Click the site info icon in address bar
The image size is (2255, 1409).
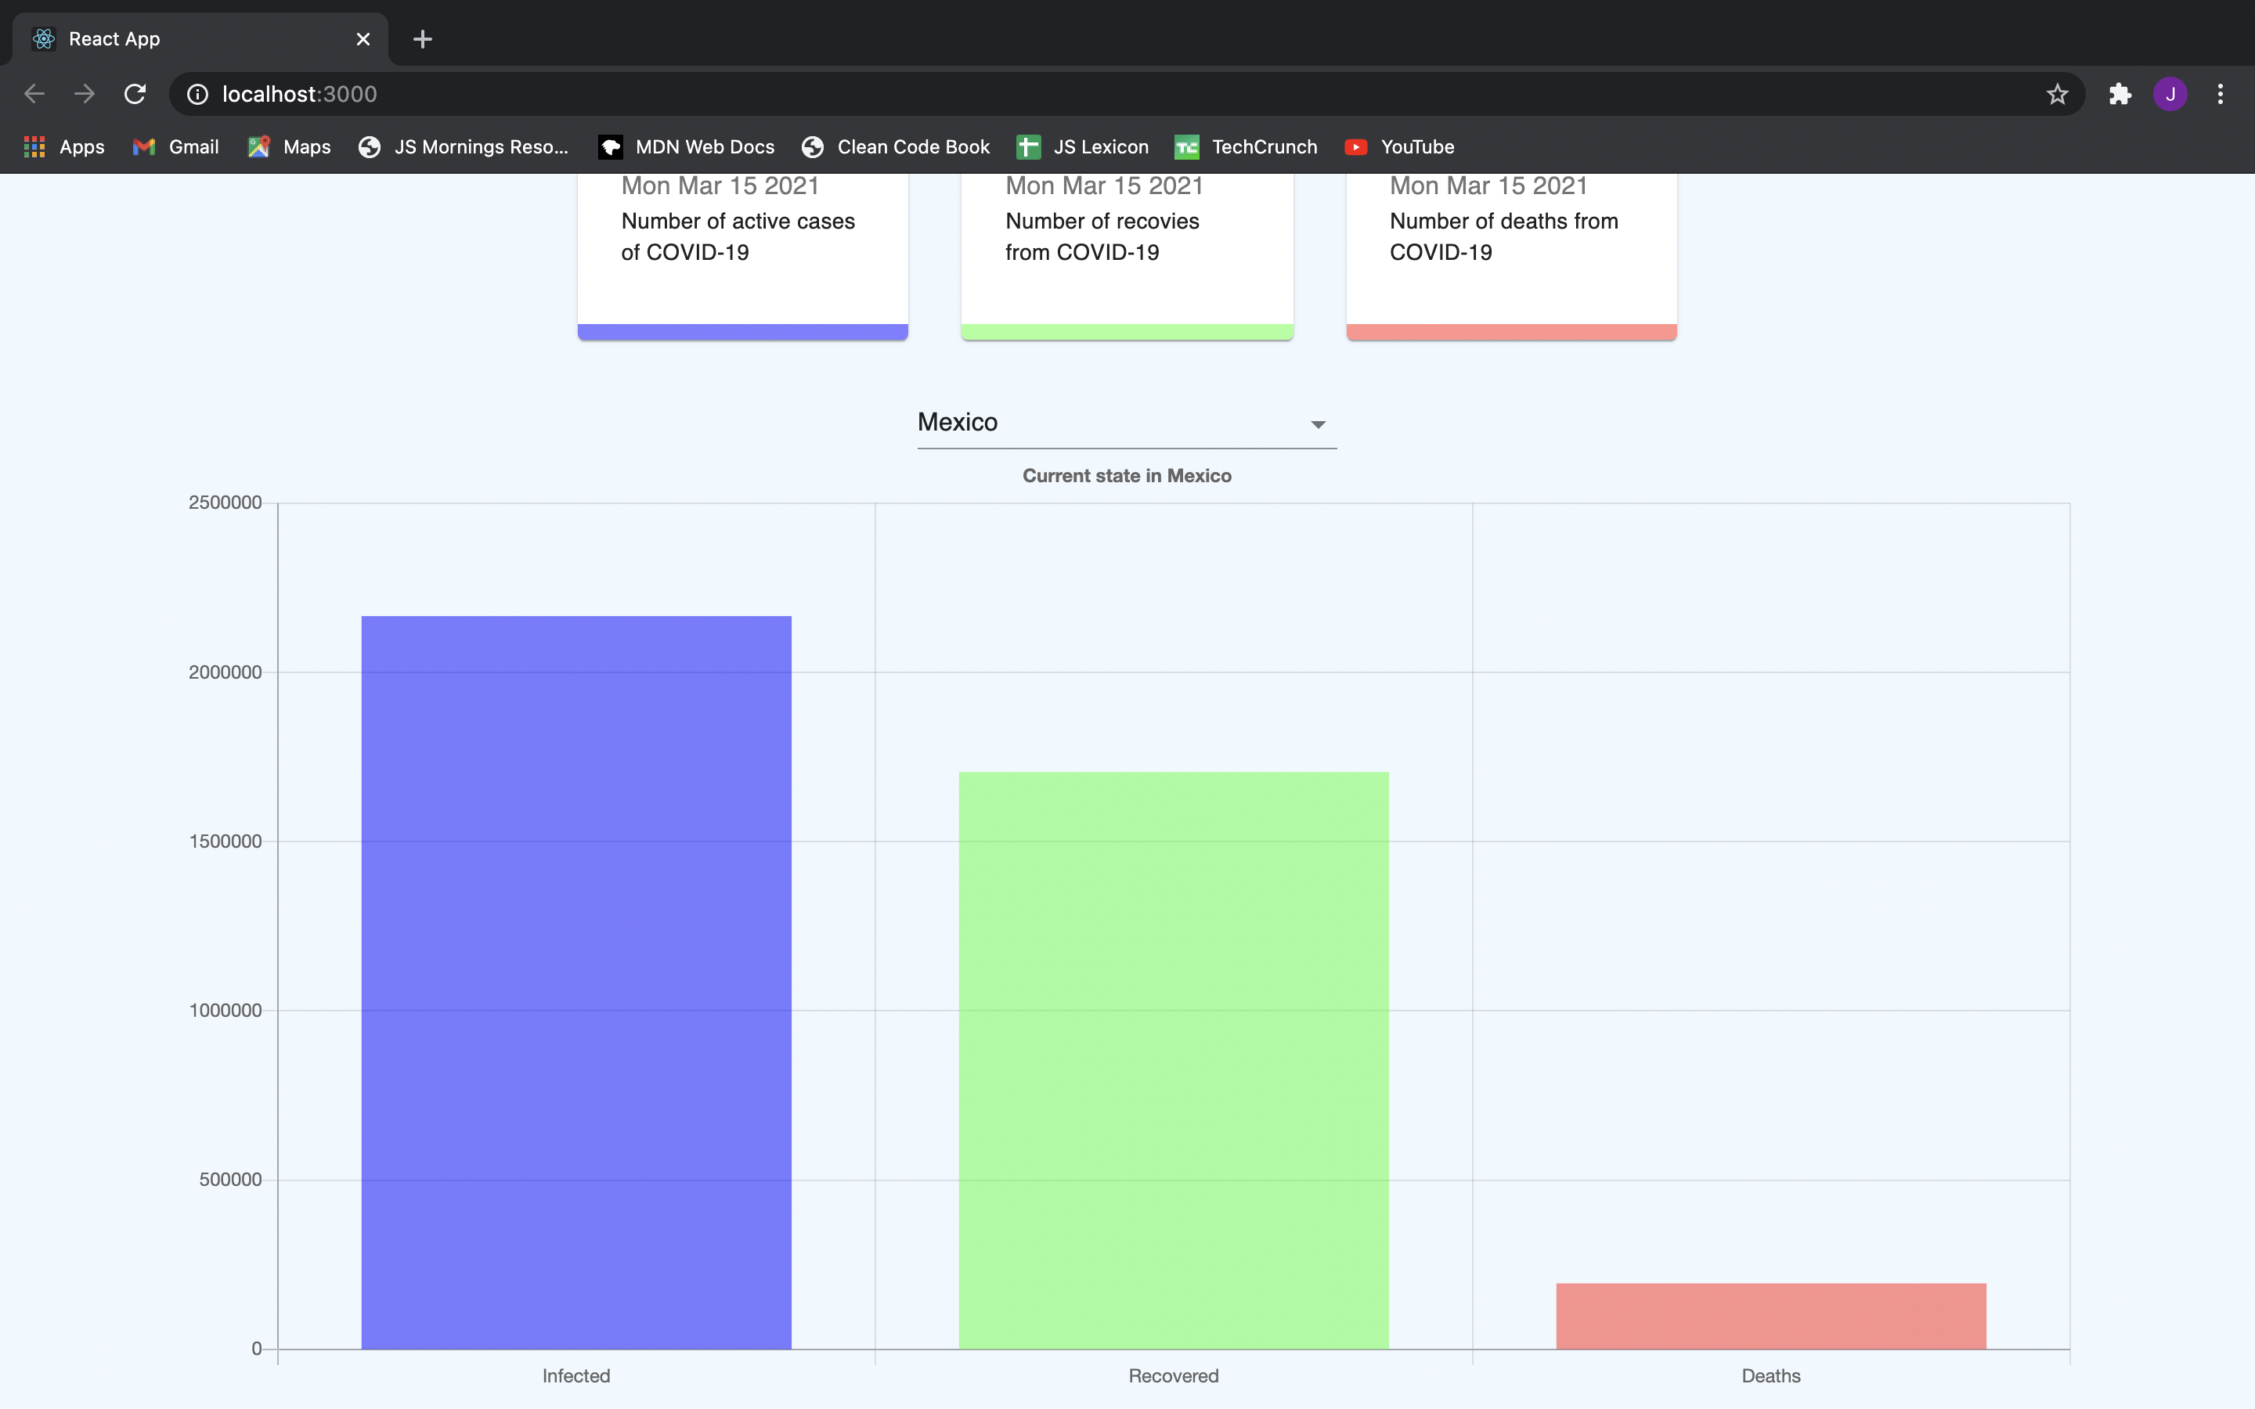197,94
